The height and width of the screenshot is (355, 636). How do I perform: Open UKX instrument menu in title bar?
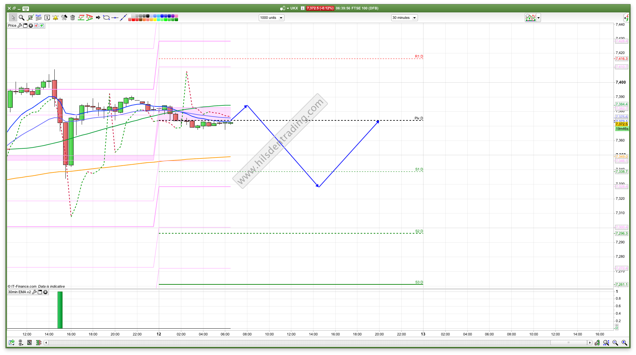coord(288,8)
